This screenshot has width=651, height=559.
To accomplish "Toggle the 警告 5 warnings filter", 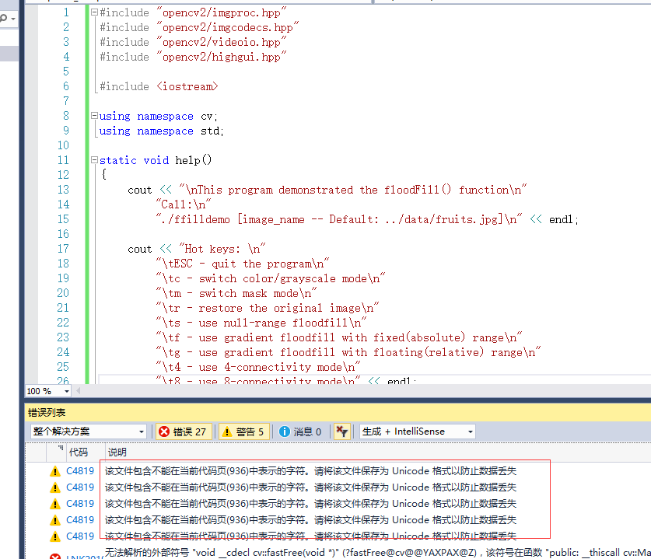I will (x=244, y=431).
